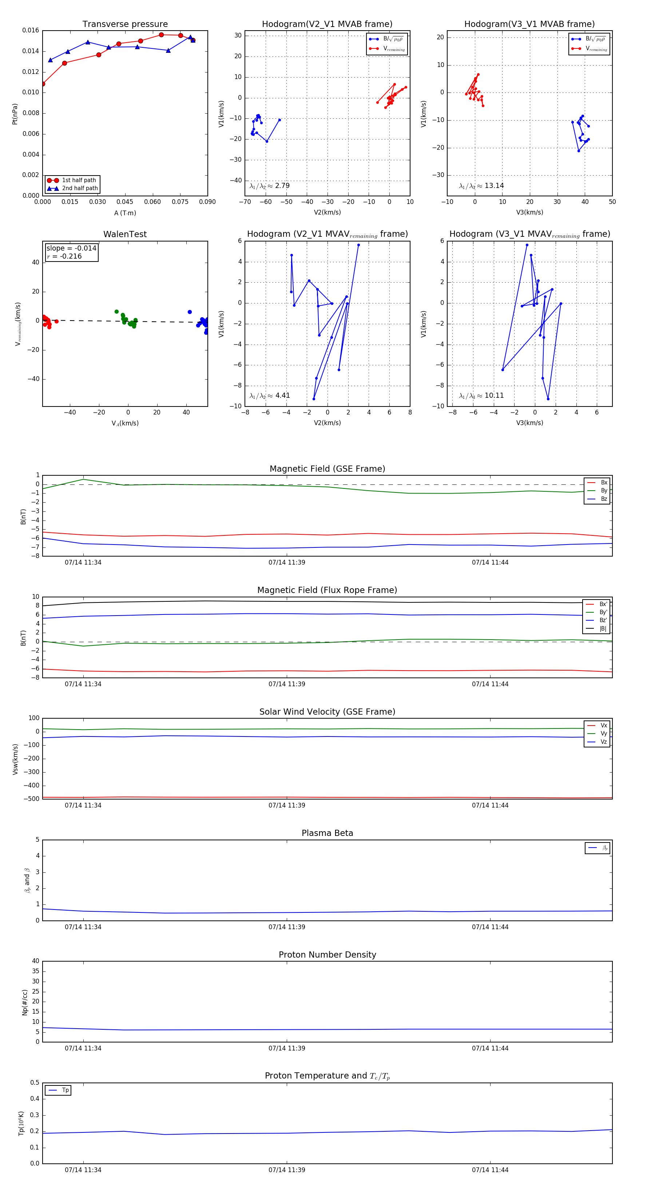Select the "Vx" legend entry in velocity panel
The width and height of the screenshot is (655, 1202).
(597, 726)
